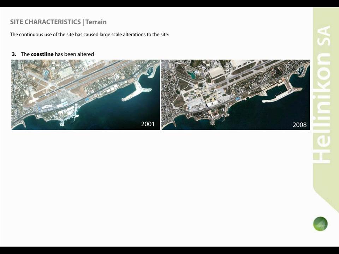Click the 2008 aerial site photo
The image size is (339, 254).
(236, 95)
